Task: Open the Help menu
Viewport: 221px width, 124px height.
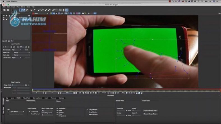Action: 33,7
